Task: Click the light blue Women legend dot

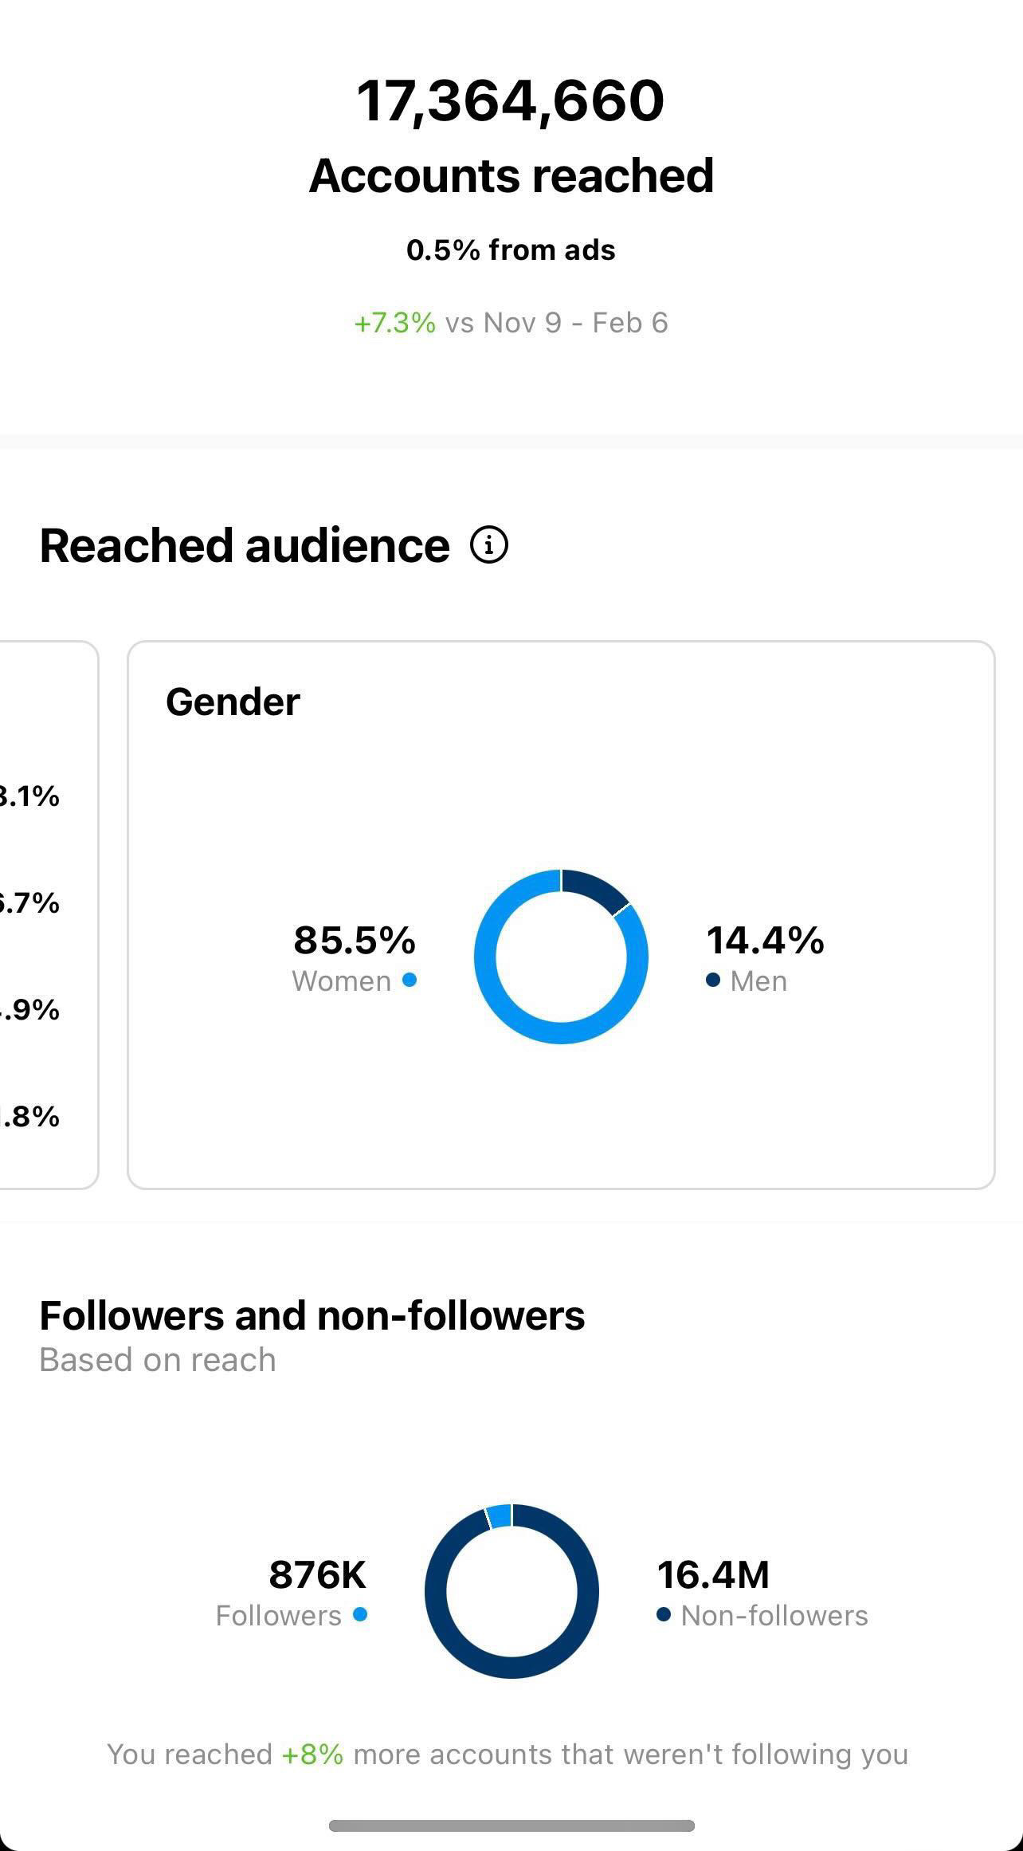Action: 410,980
